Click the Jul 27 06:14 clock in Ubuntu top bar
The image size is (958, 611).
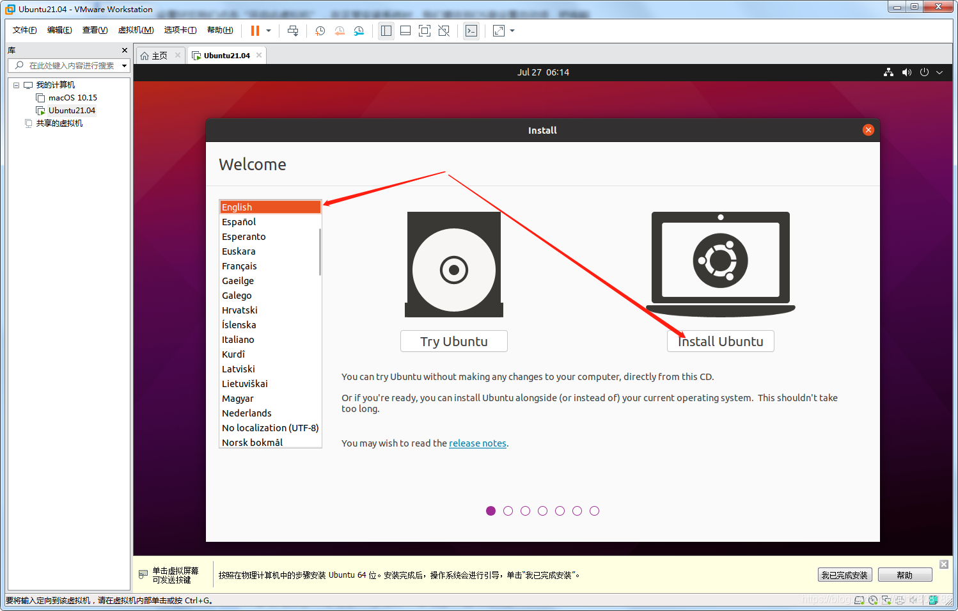pyautogui.click(x=543, y=72)
